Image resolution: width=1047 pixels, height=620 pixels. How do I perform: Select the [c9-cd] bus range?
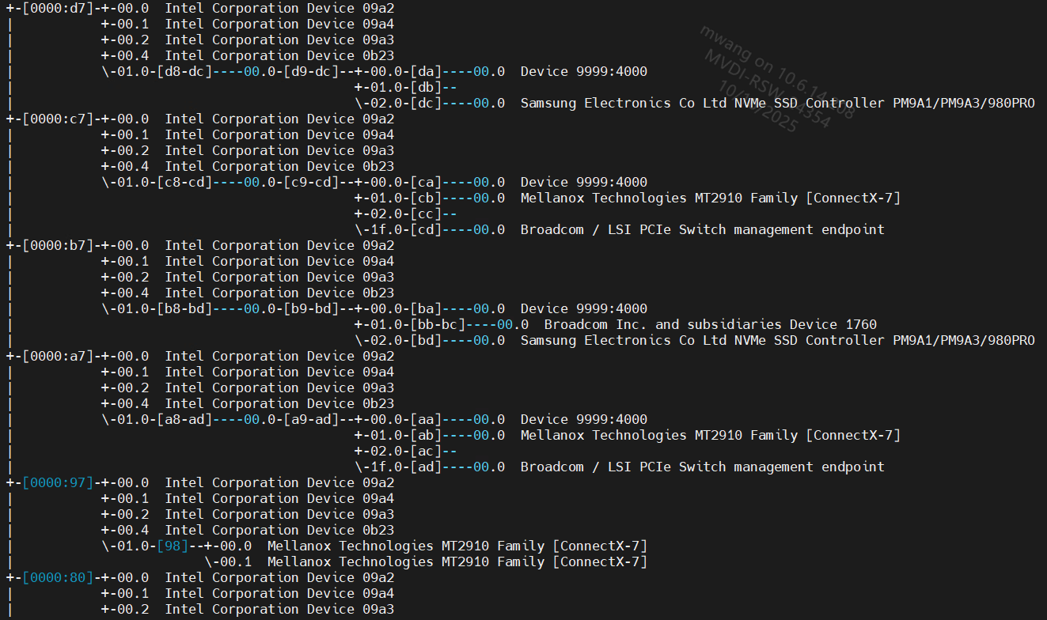pos(311,182)
